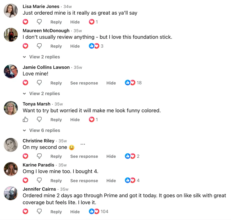Image resolution: width=231 pixels, height=220 pixels.
Task: Toggle heart reaction on Christine Riley comment
Action: [x=25, y=156]
